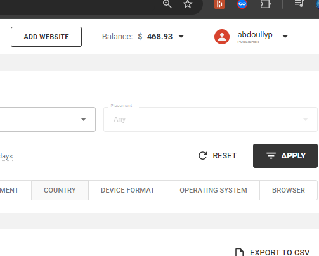Switch to the BROWSER tab

tap(289, 190)
